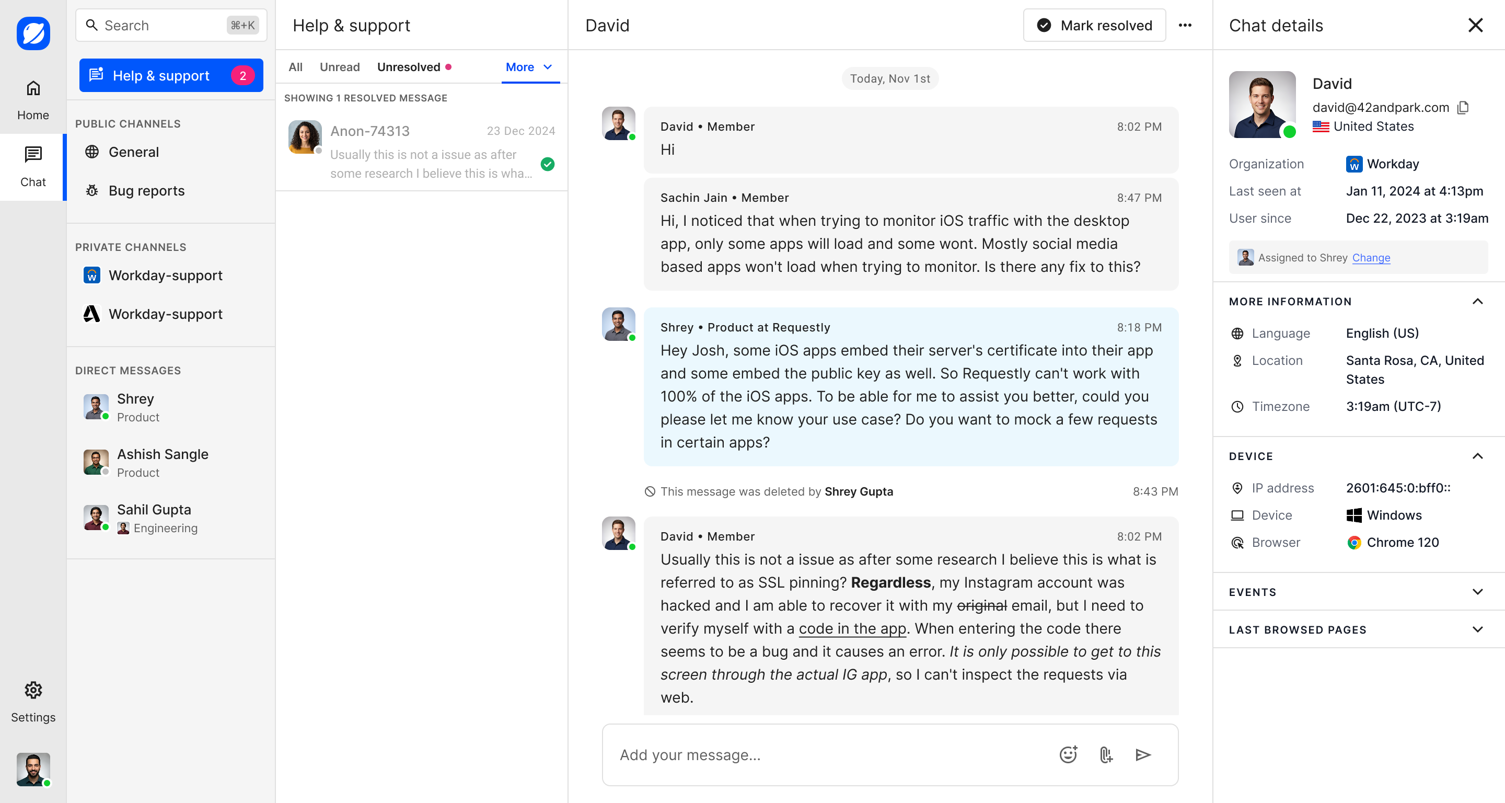This screenshot has width=1505, height=803.
Task: Open the Help & support inbox button
Action: tap(171, 75)
